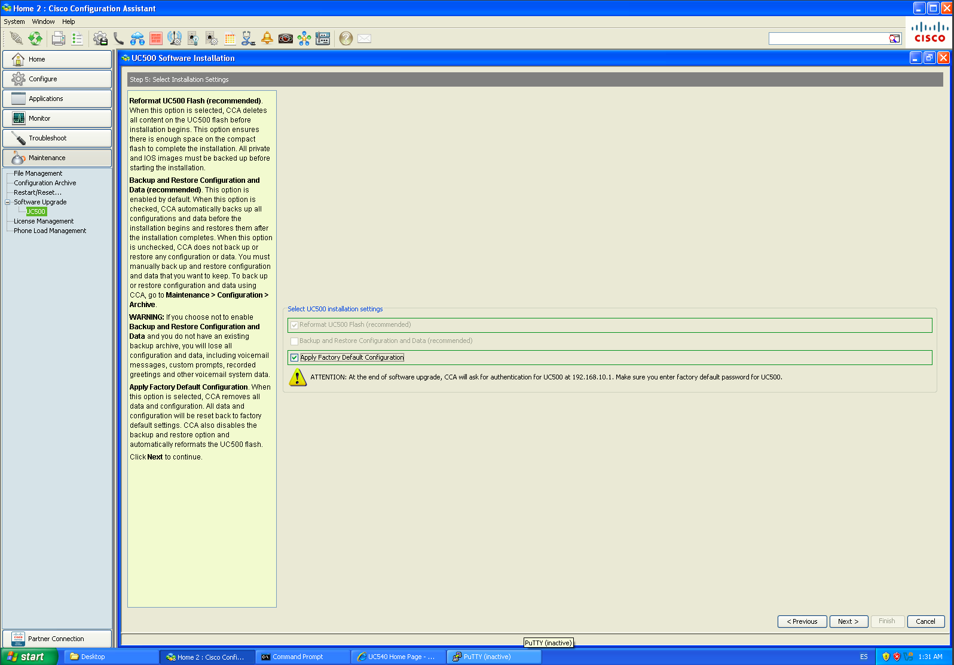Screen dimensions: 954x665
Task: Select Phone Load Management in tree
Action: (50, 231)
